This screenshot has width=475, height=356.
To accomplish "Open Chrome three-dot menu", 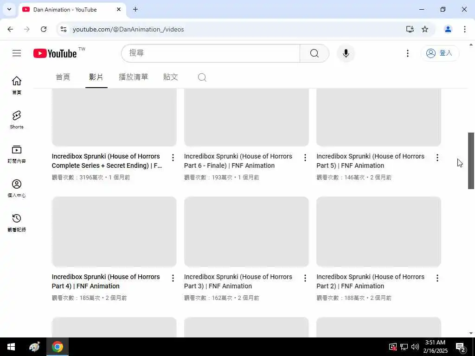I will pyautogui.click(x=464, y=29).
